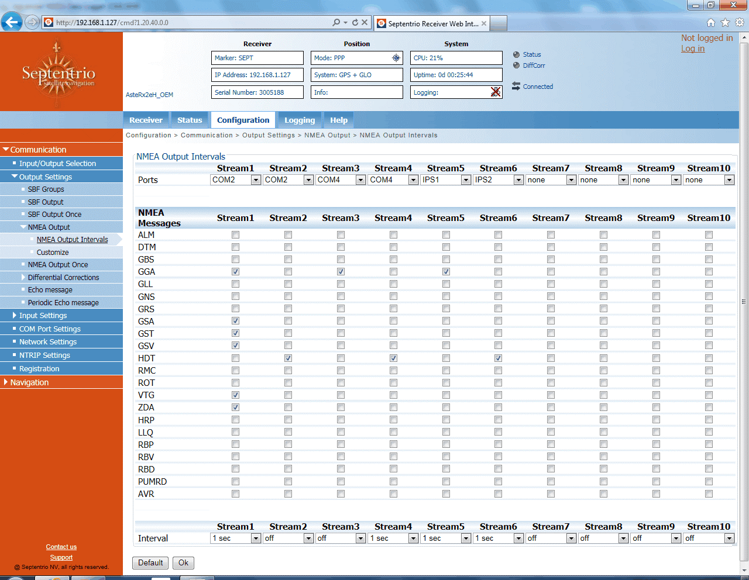Image resolution: width=749 pixels, height=580 pixels.
Task: Open the browser Tools gear icon
Action: click(x=740, y=22)
